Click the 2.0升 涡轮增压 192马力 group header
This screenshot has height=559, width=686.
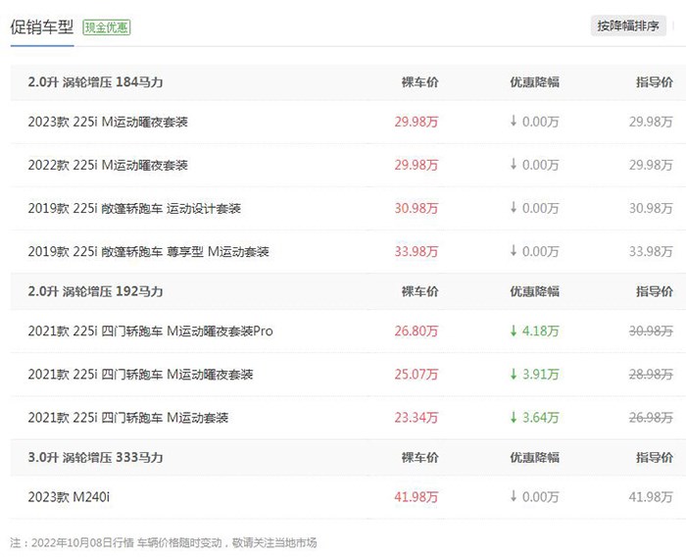[x=95, y=291]
